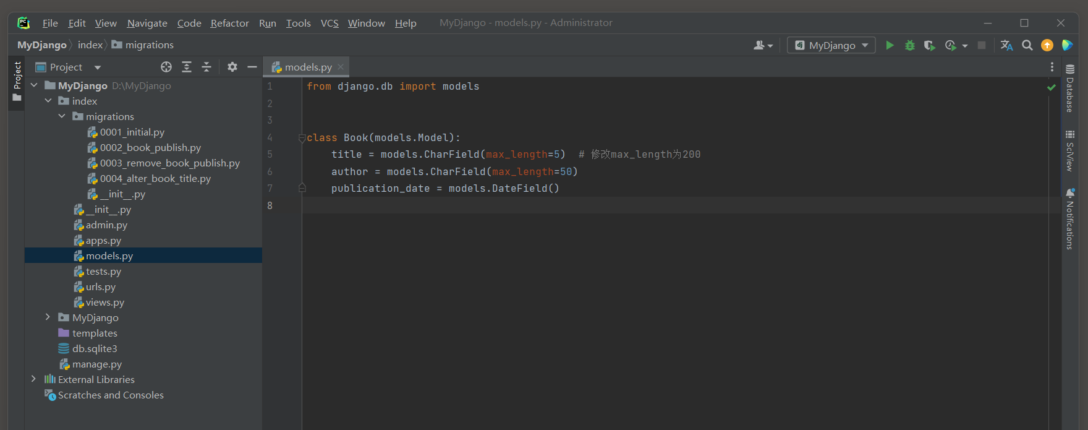Open the File menu
Screen dimensions: 1088x430
pyautogui.click(x=50, y=23)
